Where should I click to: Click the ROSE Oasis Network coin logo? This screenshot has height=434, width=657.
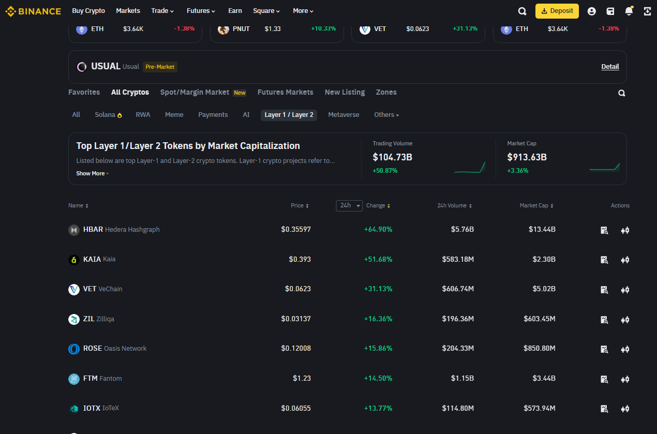[x=74, y=349]
